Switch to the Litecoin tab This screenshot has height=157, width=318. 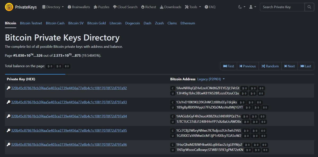click(116, 23)
